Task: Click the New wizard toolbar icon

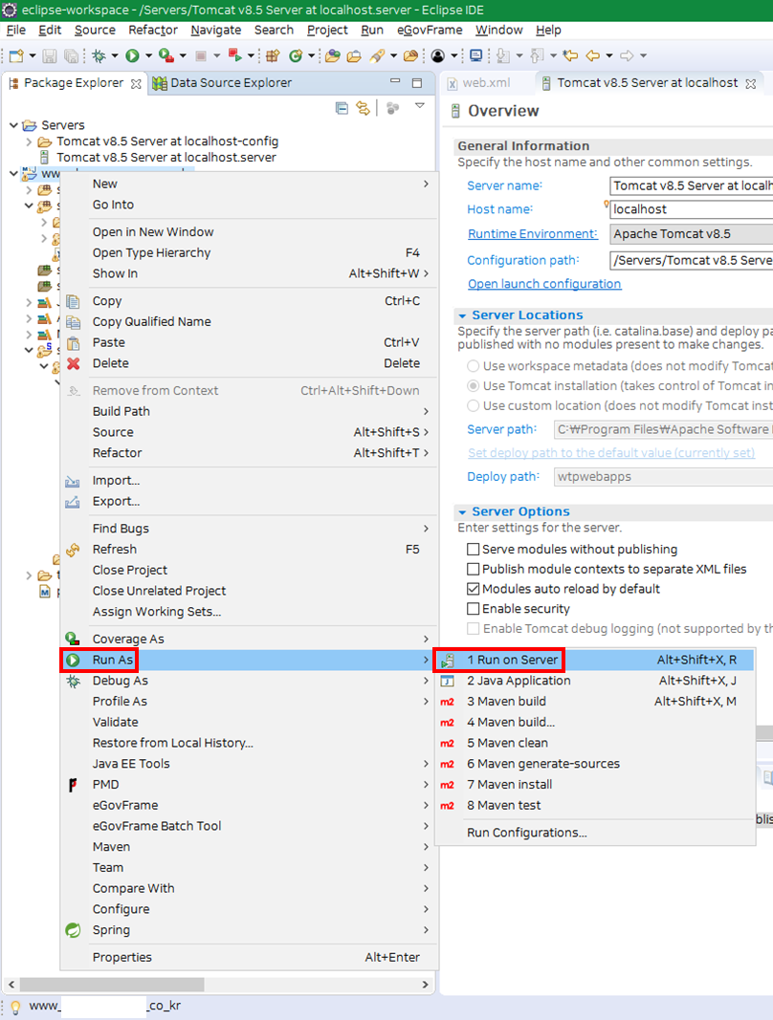Action: 16,56
